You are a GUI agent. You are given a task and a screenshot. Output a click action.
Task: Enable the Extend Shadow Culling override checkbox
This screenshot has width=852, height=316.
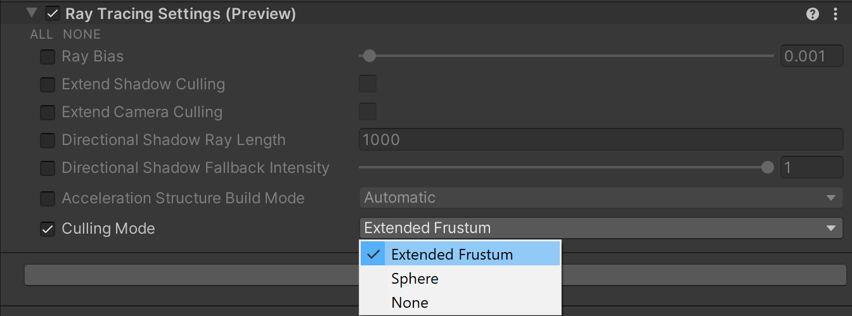coord(48,85)
